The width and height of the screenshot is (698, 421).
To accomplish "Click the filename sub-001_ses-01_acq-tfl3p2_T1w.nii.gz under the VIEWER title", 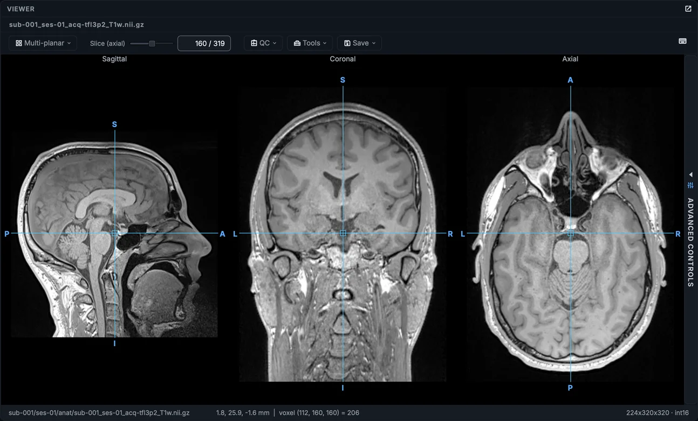I will (76, 24).
